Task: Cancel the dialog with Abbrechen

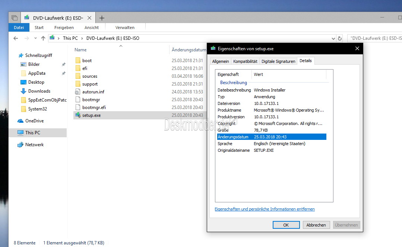Action: coord(316,225)
